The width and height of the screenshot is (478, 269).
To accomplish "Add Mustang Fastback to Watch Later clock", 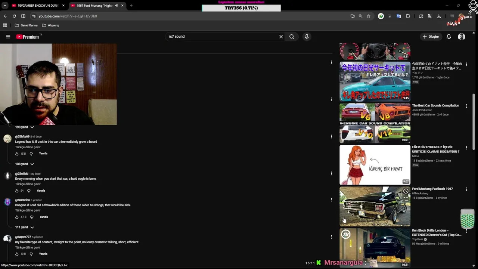I will [406, 191].
